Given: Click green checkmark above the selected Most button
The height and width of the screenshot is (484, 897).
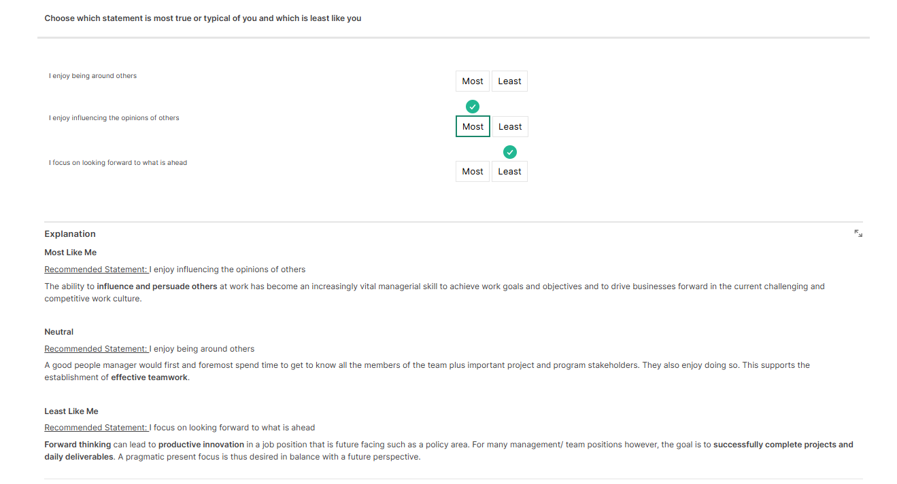Looking at the screenshot, I should [x=473, y=107].
